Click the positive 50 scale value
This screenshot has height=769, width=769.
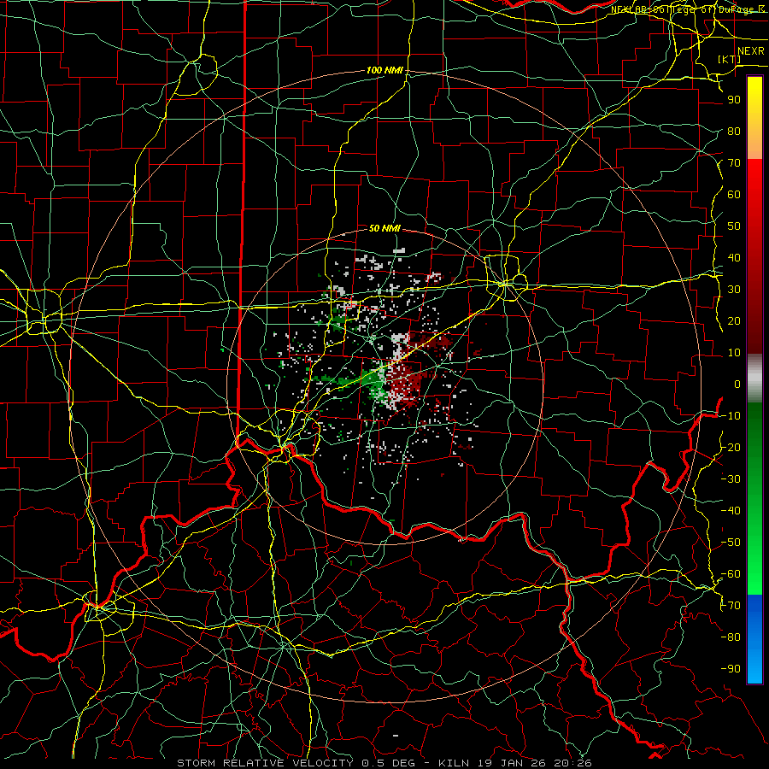pyautogui.click(x=734, y=226)
